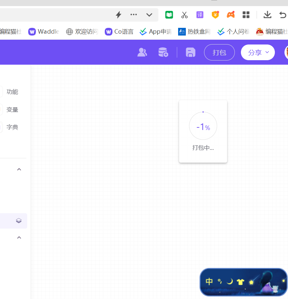Open IME skin settings shirt icon

coord(241,282)
